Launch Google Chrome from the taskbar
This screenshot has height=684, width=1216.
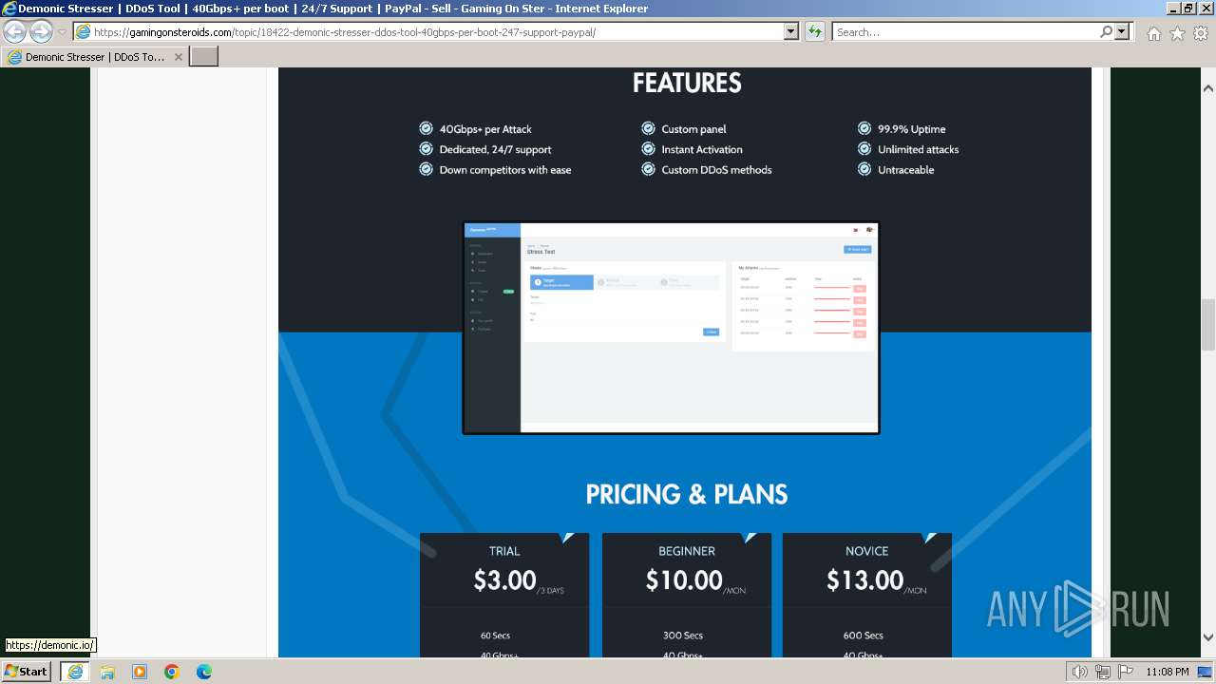[x=172, y=672]
